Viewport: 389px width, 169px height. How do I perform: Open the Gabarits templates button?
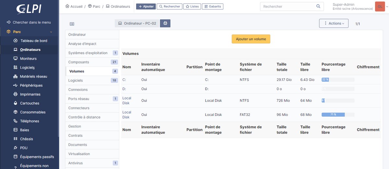212,6
